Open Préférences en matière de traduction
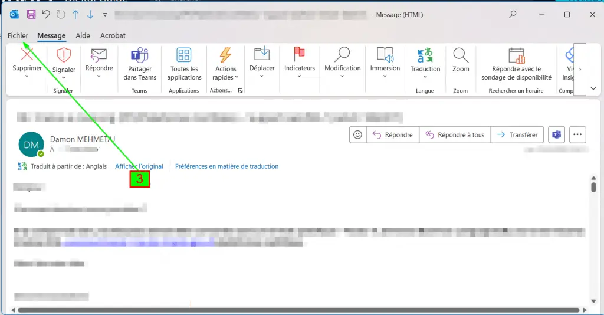 point(226,166)
